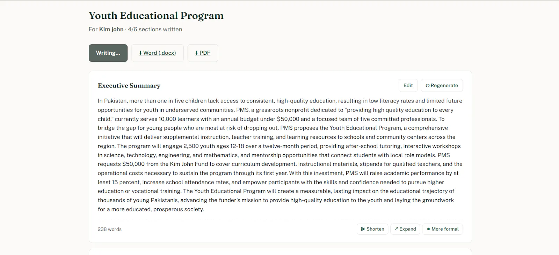Expand the Executive Summary content
This screenshot has width=559, height=255.
(405, 229)
